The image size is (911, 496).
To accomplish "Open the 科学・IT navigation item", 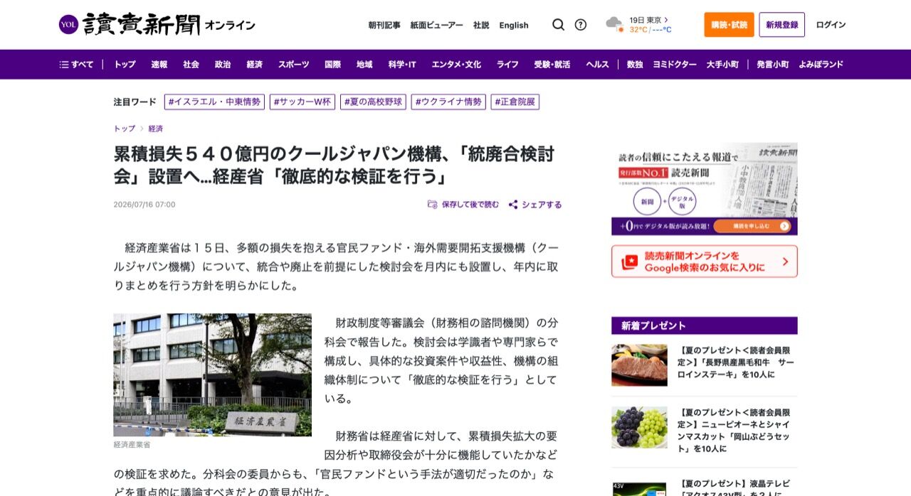I will [402, 64].
